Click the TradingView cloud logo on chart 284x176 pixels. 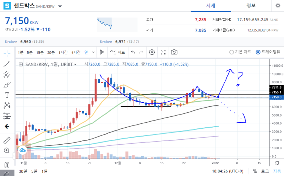coord(22,150)
